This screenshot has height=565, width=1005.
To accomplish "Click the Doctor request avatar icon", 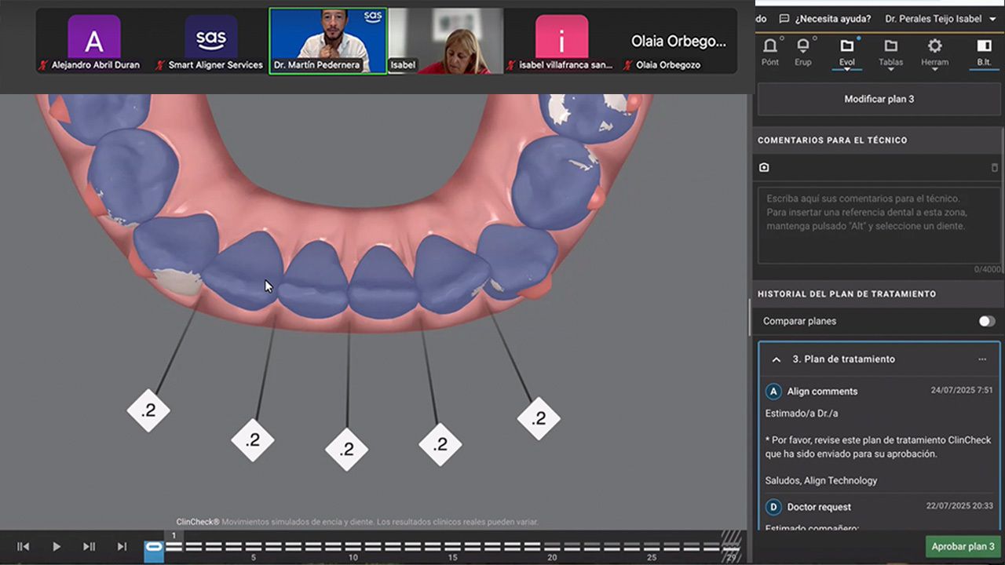I will 773,507.
